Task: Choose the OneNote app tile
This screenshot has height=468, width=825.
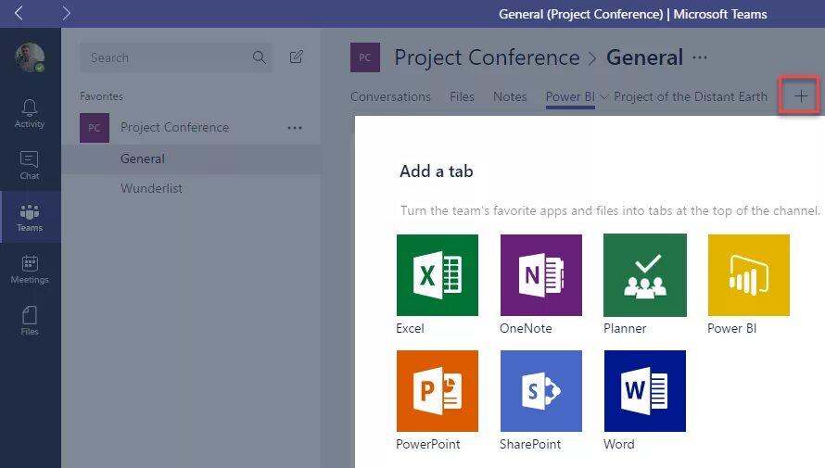Action: [541, 275]
